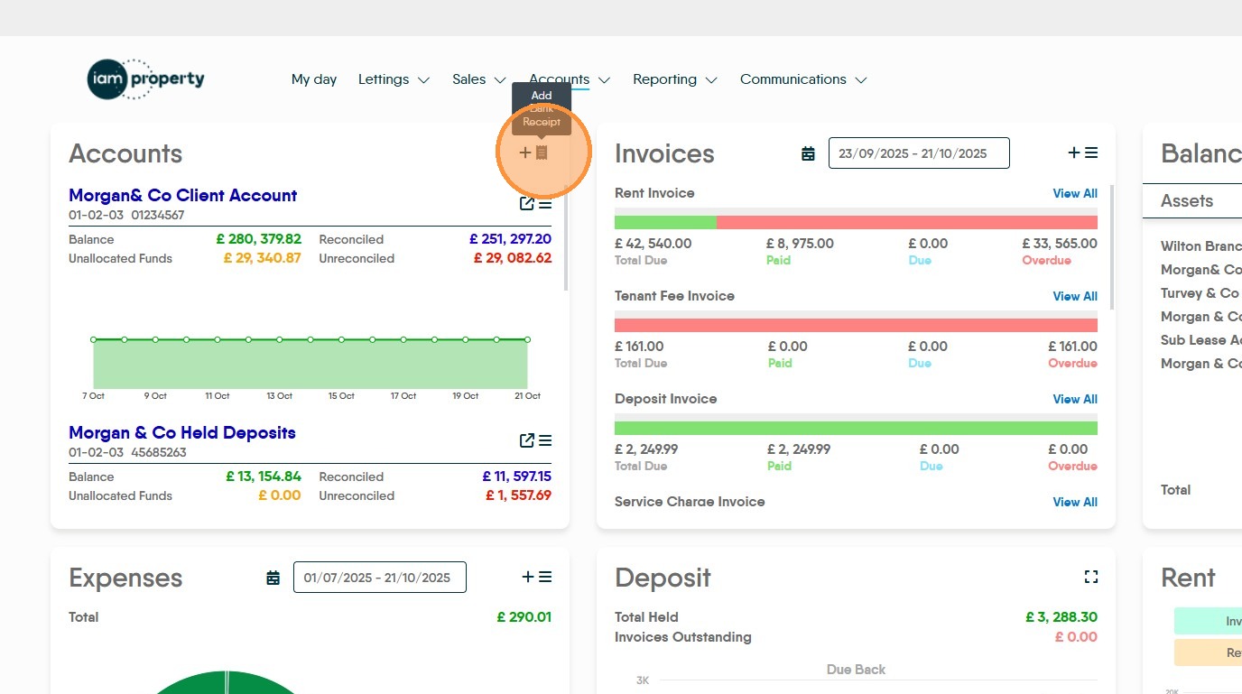The width and height of the screenshot is (1242, 694).
Task: Open the Lettings dropdown menu
Action: (394, 79)
